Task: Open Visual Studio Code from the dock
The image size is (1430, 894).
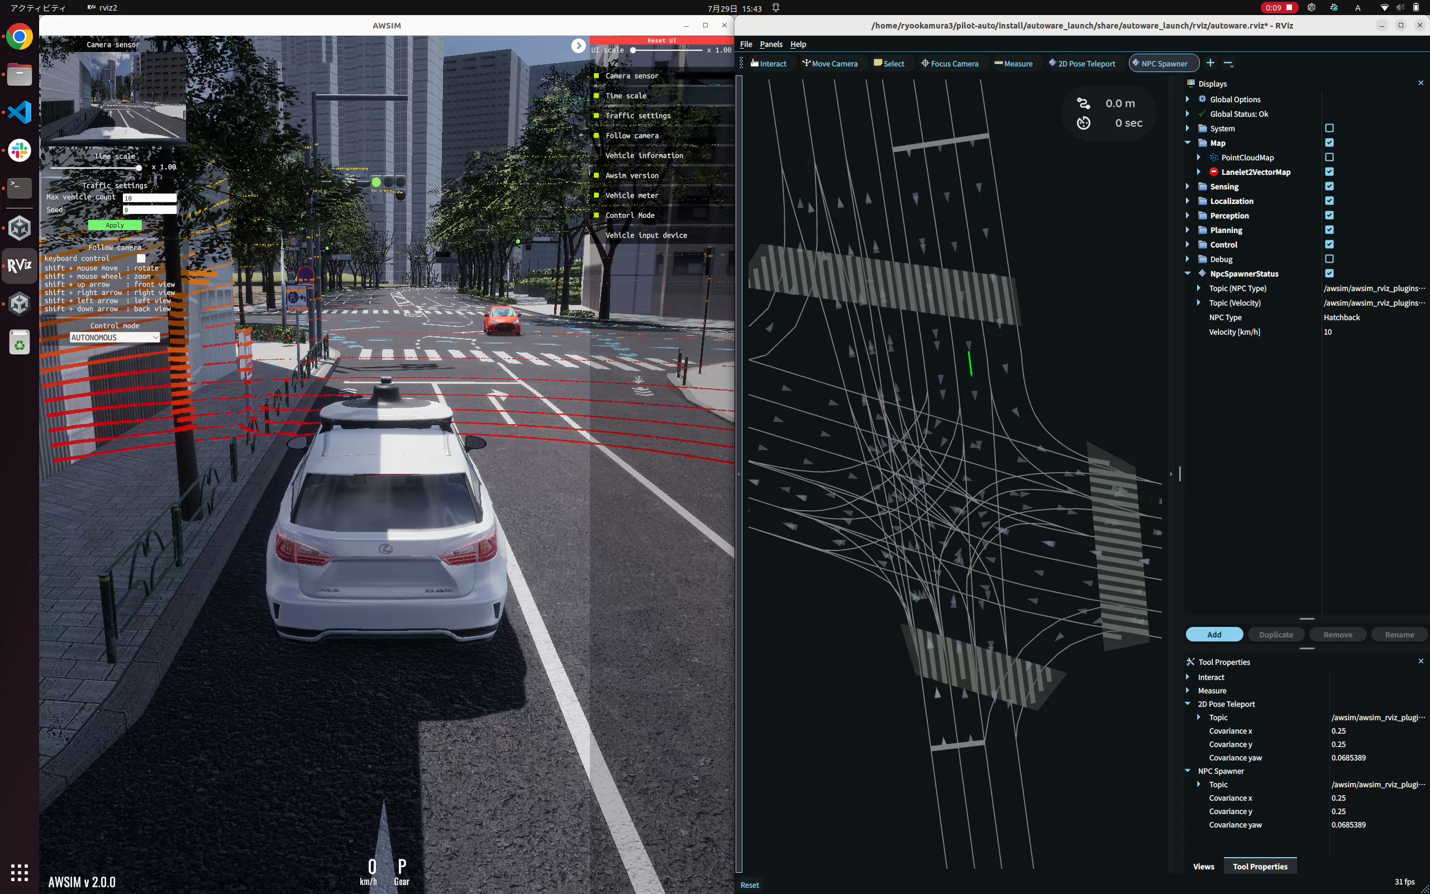Action: point(20,112)
